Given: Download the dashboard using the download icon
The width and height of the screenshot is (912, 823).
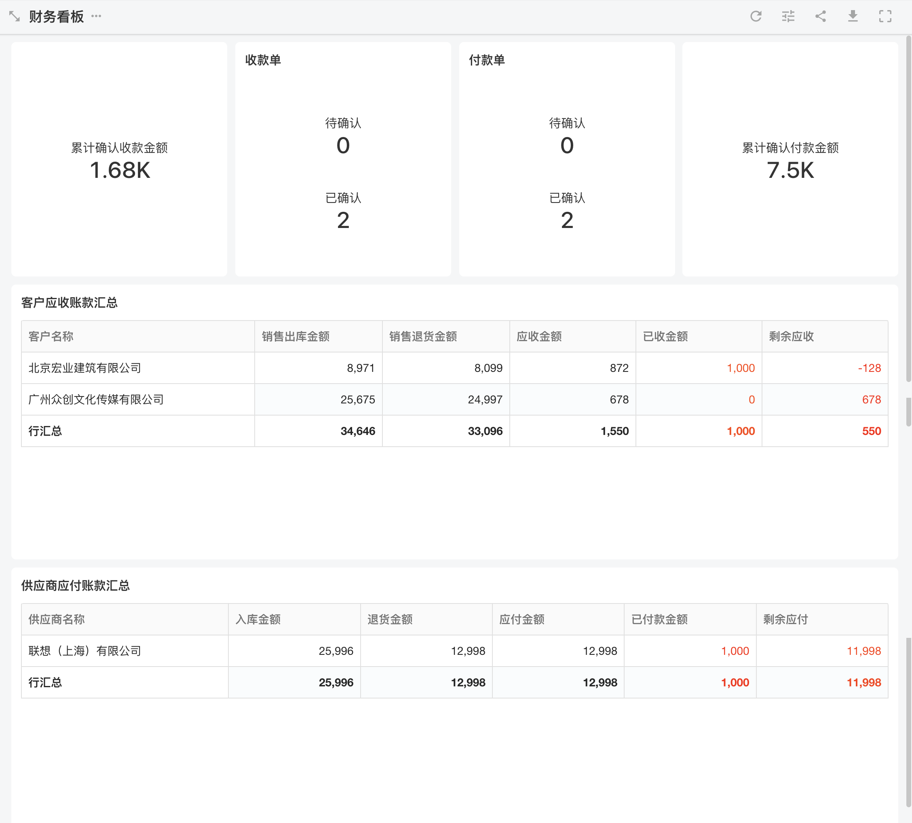Looking at the screenshot, I should pos(853,16).
